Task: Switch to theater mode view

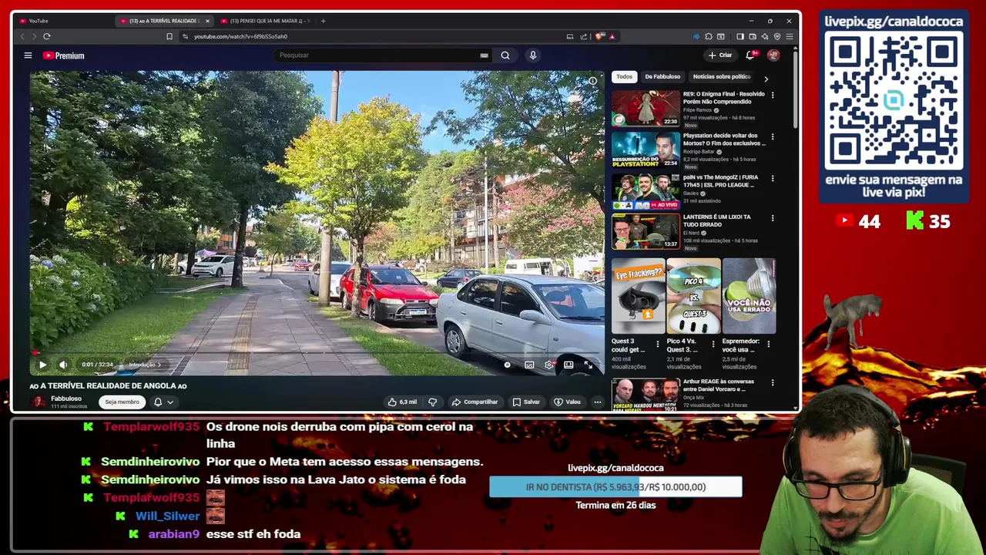Action: pos(568,365)
